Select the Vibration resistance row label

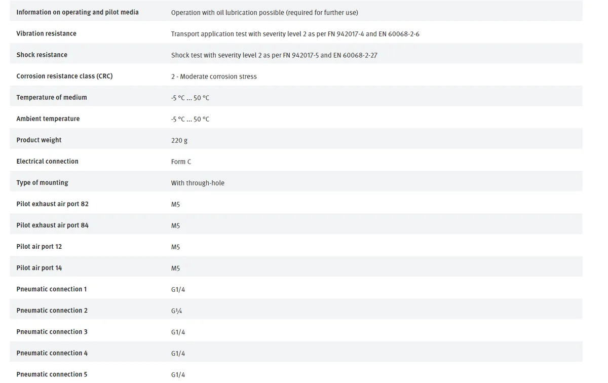coord(46,33)
